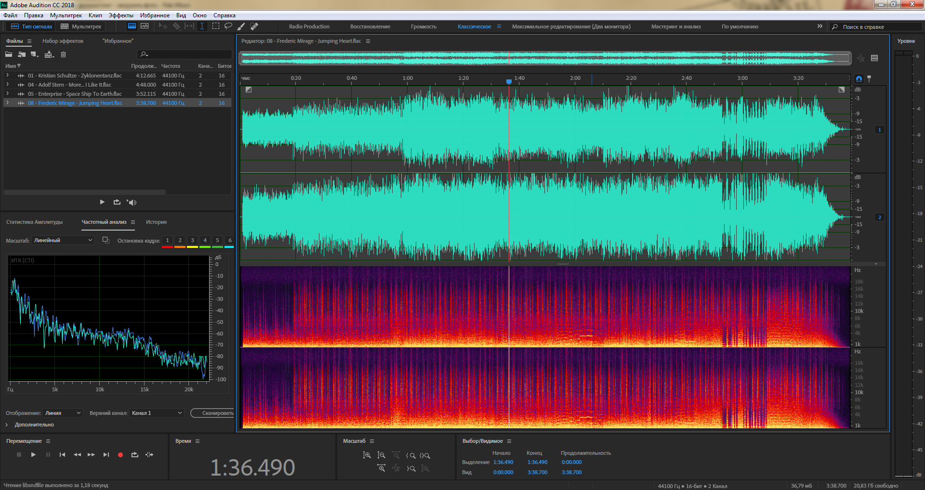Click the pin icon right of timeline ruler
The height and width of the screenshot is (490, 925).
(869, 78)
